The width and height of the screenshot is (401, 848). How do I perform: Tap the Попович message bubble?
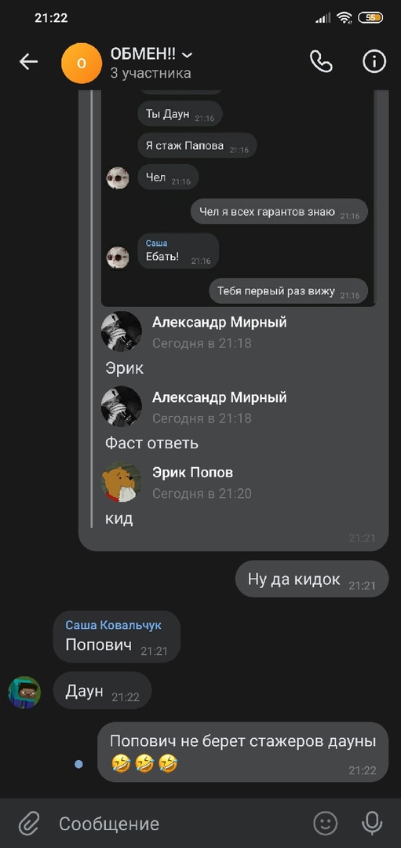pos(117,637)
